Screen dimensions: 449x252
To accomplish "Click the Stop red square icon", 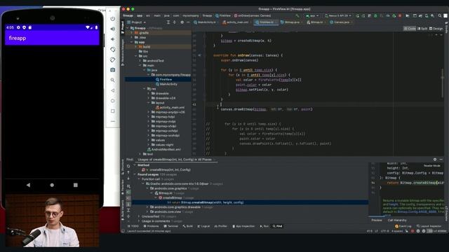I will (400, 15).
